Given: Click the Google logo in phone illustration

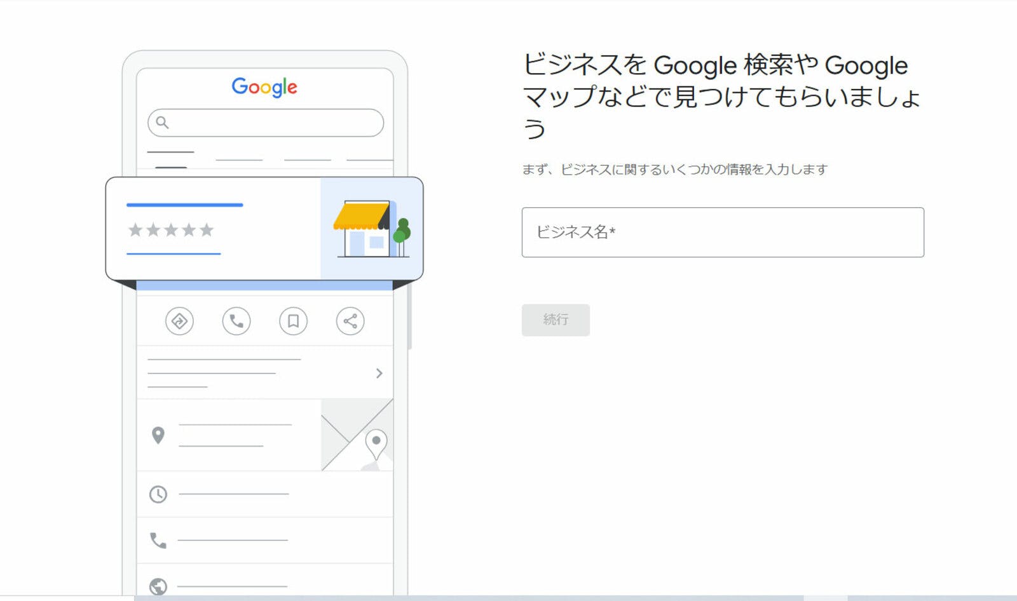Looking at the screenshot, I should 264,87.
